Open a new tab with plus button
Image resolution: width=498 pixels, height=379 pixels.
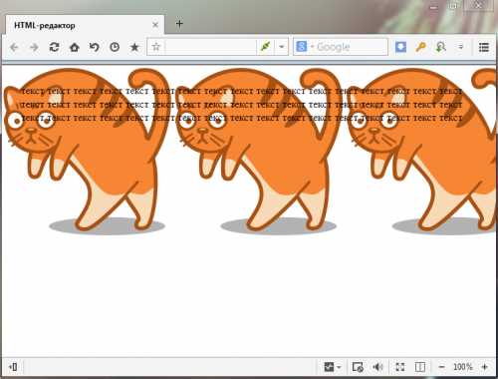click(179, 24)
